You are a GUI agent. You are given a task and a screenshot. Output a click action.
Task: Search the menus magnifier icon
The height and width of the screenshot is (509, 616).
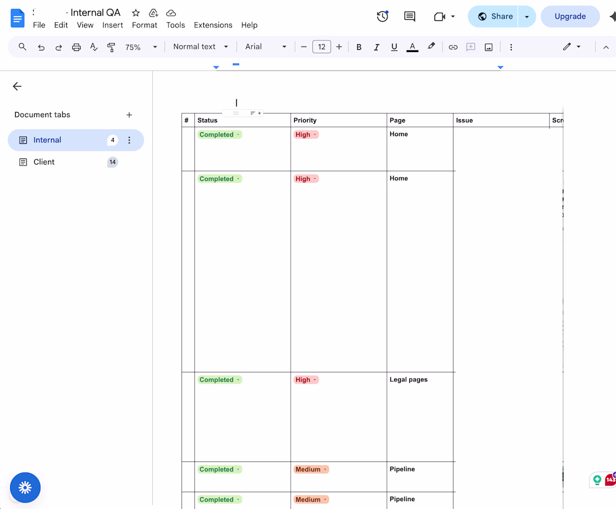click(x=22, y=46)
